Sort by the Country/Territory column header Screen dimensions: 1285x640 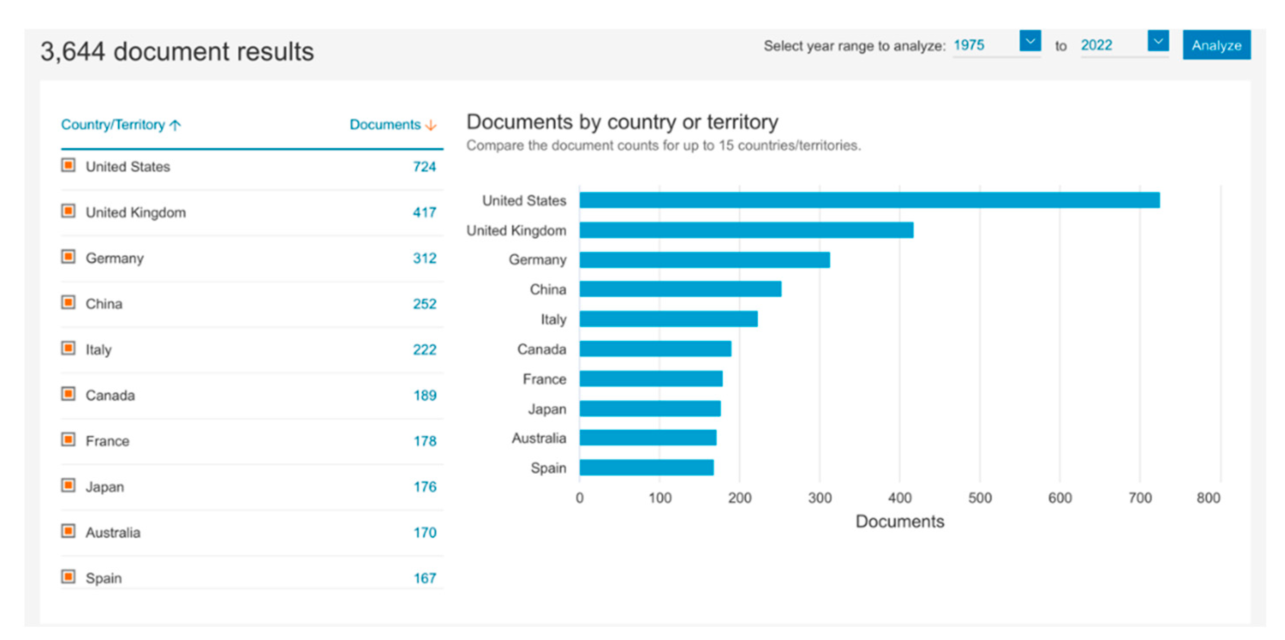113,125
